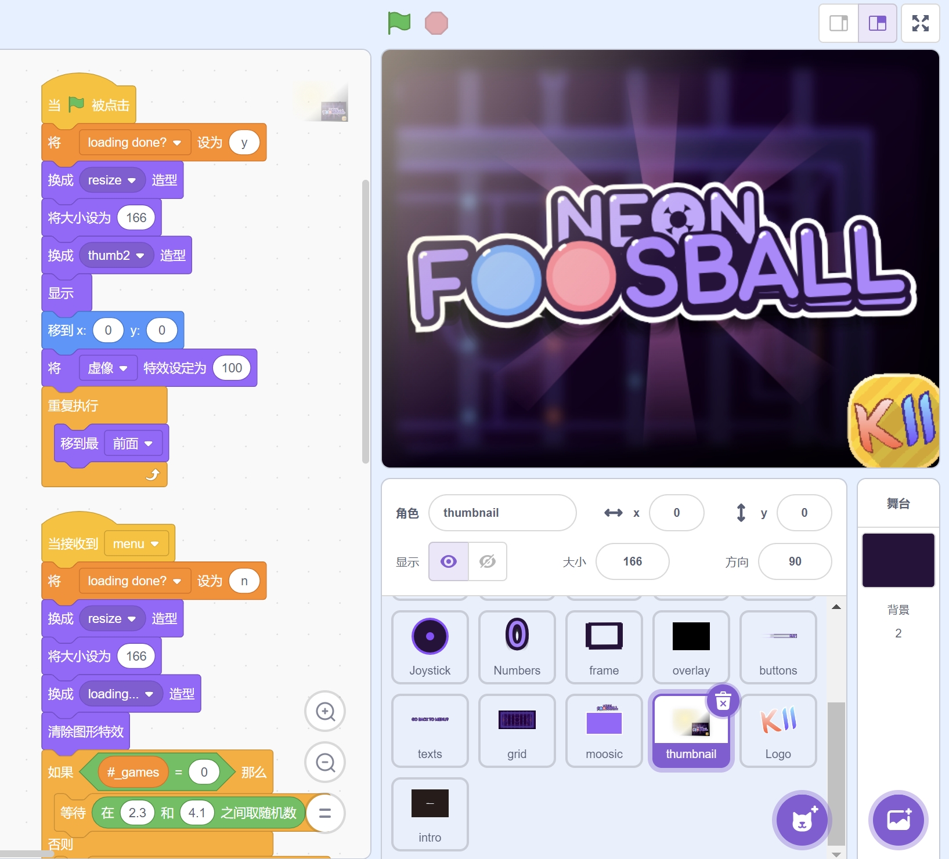Enter full screen stage mode
Viewport: 949px width, 859px height.
(x=920, y=23)
